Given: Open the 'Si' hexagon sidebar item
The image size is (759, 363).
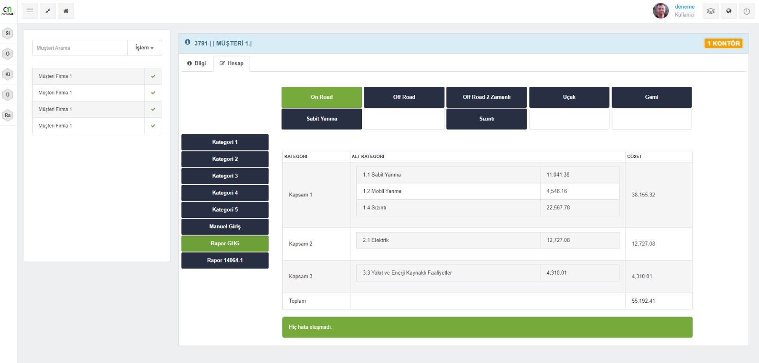Looking at the screenshot, I should [8, 33].
